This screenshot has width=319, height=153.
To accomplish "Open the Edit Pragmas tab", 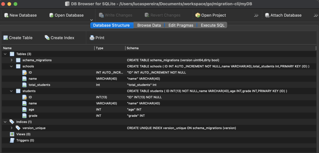I will pos(181,25).
